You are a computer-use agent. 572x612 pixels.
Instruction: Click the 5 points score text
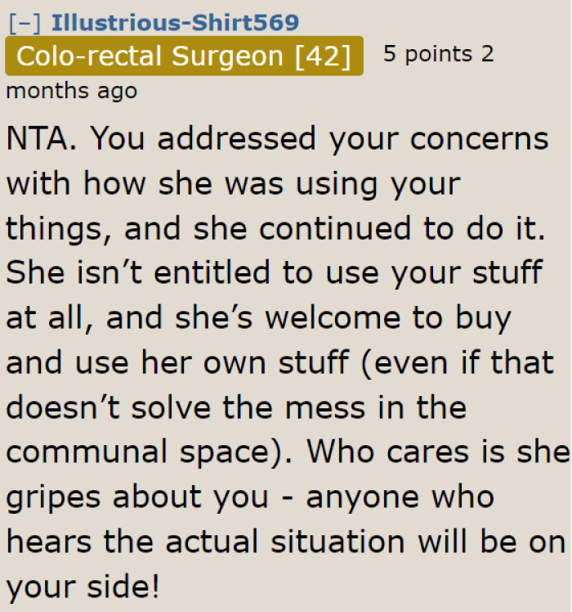coord(427,54)
